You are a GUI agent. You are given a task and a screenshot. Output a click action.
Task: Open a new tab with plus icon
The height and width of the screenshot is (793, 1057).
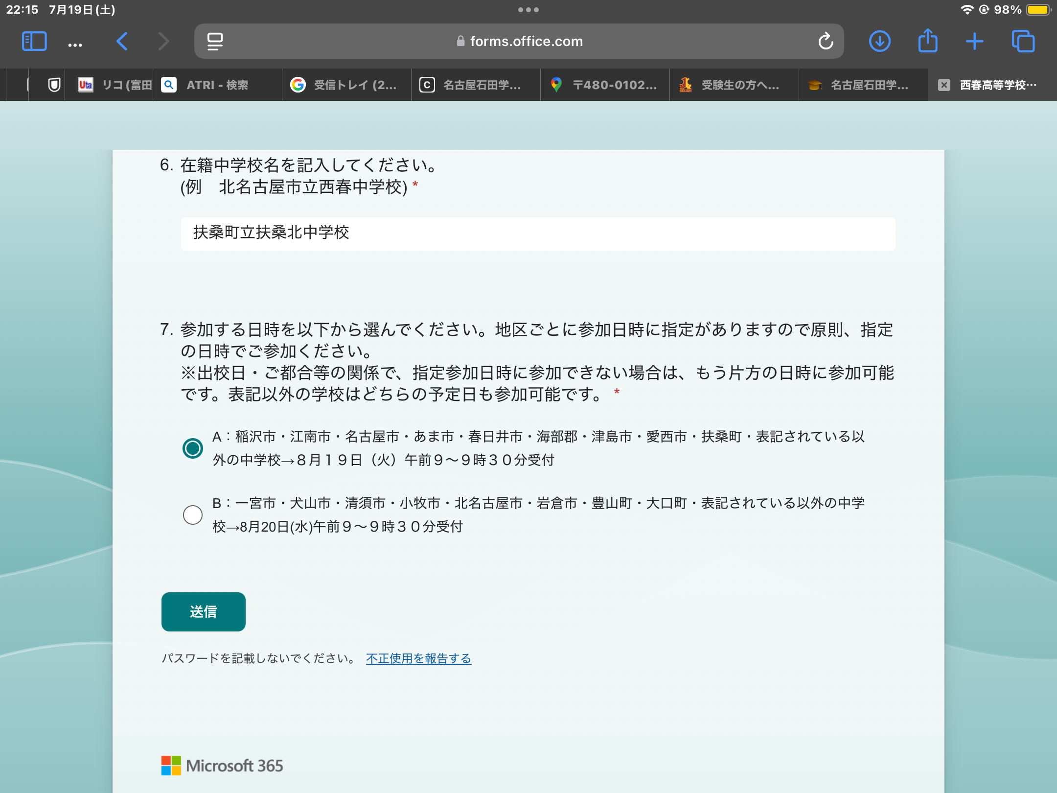[x=974, y=41]
